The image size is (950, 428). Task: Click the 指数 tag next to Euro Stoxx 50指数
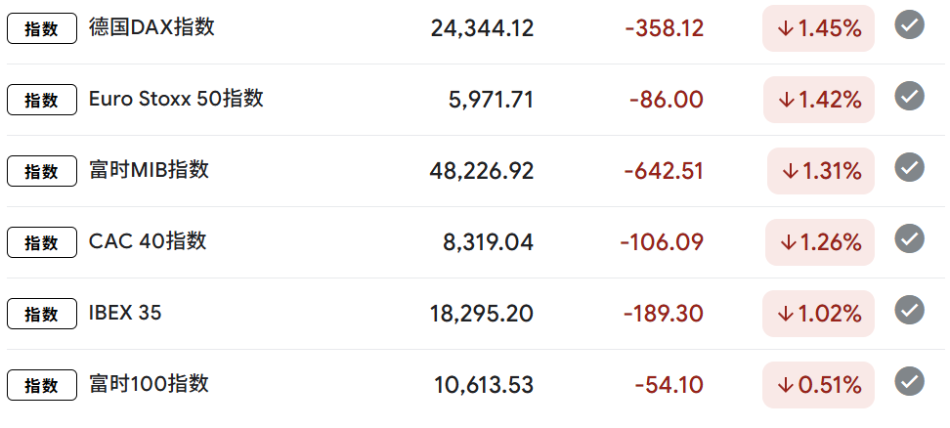click(42, 100)
